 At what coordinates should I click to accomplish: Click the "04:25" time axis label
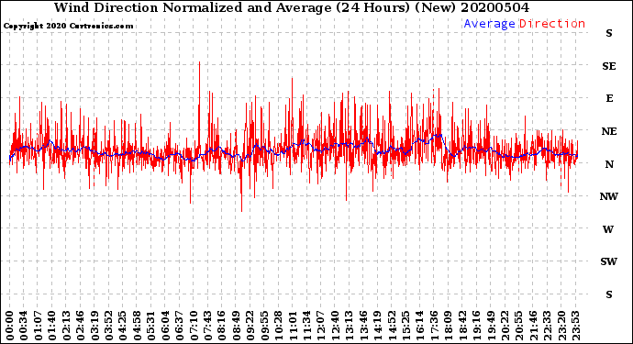[x=123, y=326]
